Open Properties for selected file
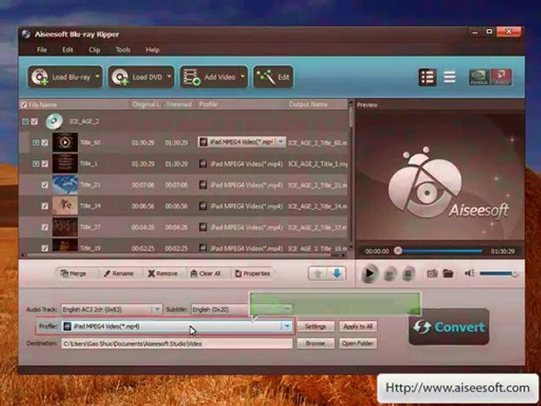The height and width of the screenshot is (406, 541). coord(252,274)
